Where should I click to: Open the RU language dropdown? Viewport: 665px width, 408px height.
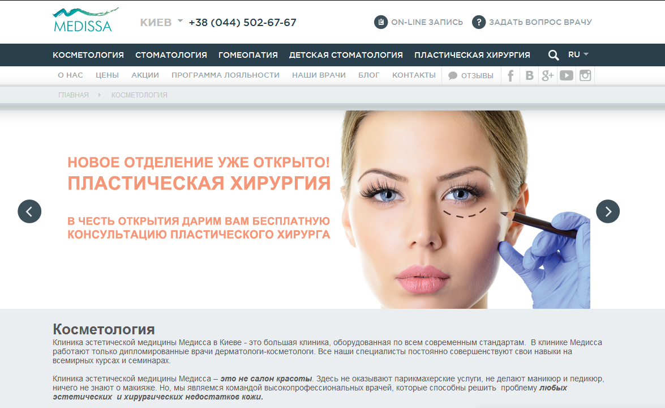tap(578, 54)
